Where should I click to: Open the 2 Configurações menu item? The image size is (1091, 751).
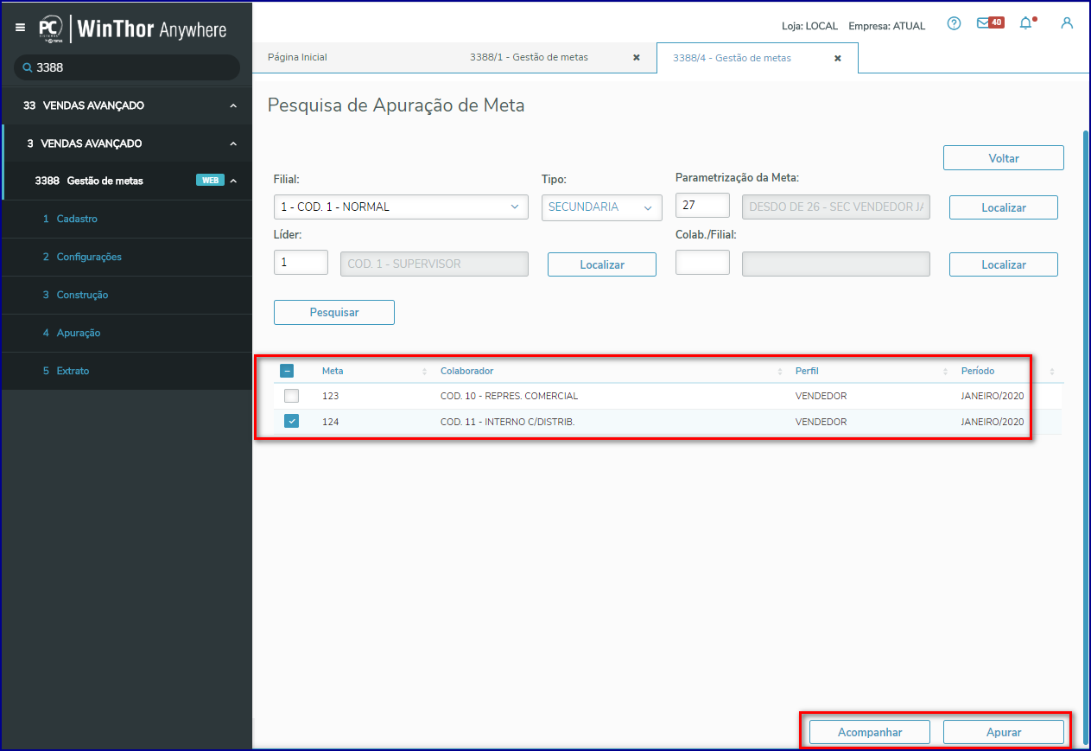(127, 257)
